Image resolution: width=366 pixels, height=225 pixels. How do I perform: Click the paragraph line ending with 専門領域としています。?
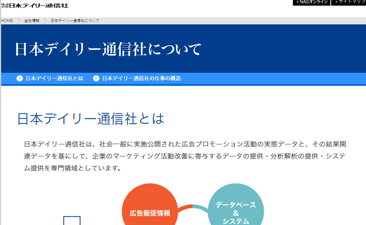(x=73, y=168)
